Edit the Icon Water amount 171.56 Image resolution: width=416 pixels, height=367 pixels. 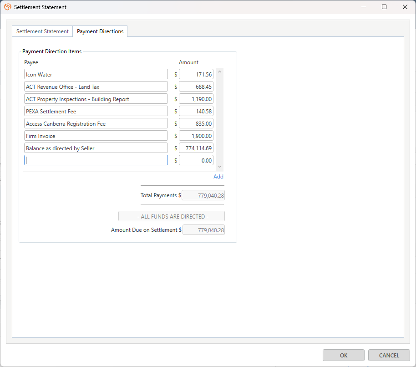[x=196, y=74]
